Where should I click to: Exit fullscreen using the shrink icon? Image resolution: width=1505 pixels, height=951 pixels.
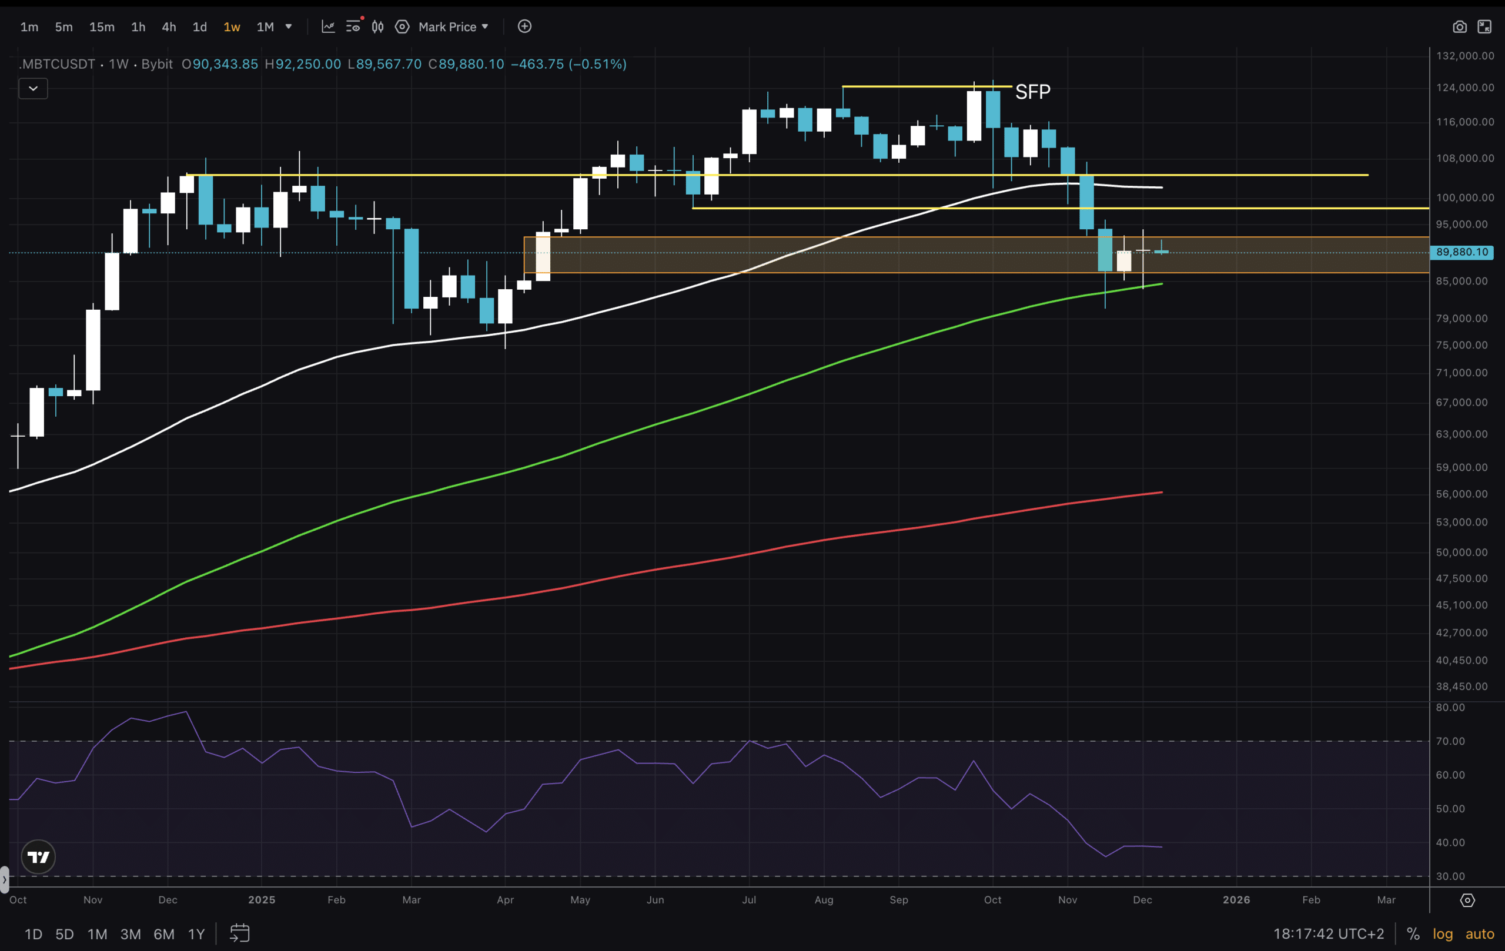tap(1484, 26)
